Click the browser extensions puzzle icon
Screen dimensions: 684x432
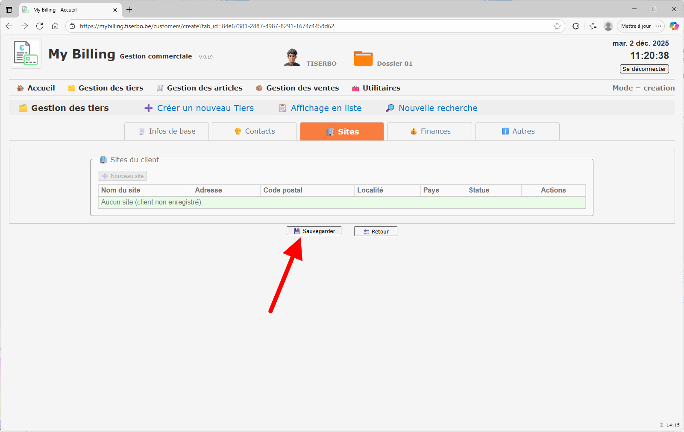tap(575, 26)
